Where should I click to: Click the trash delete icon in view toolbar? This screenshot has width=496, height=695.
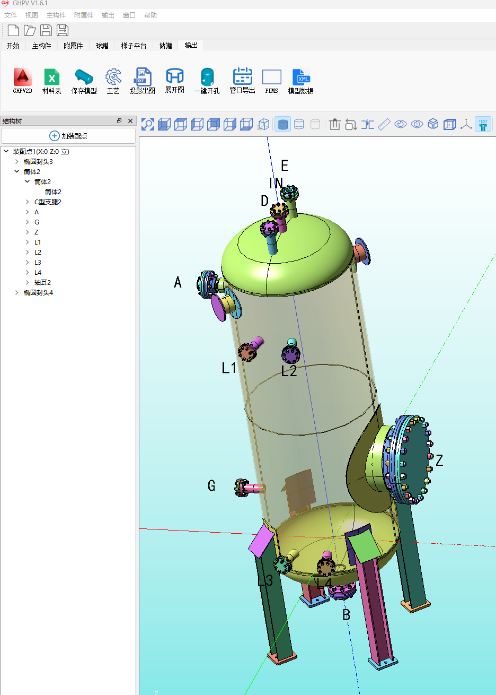tap(334, 124)
